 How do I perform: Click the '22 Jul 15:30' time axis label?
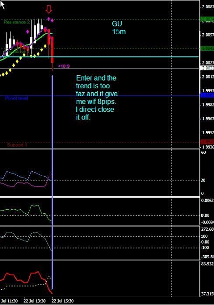point(63,301)
